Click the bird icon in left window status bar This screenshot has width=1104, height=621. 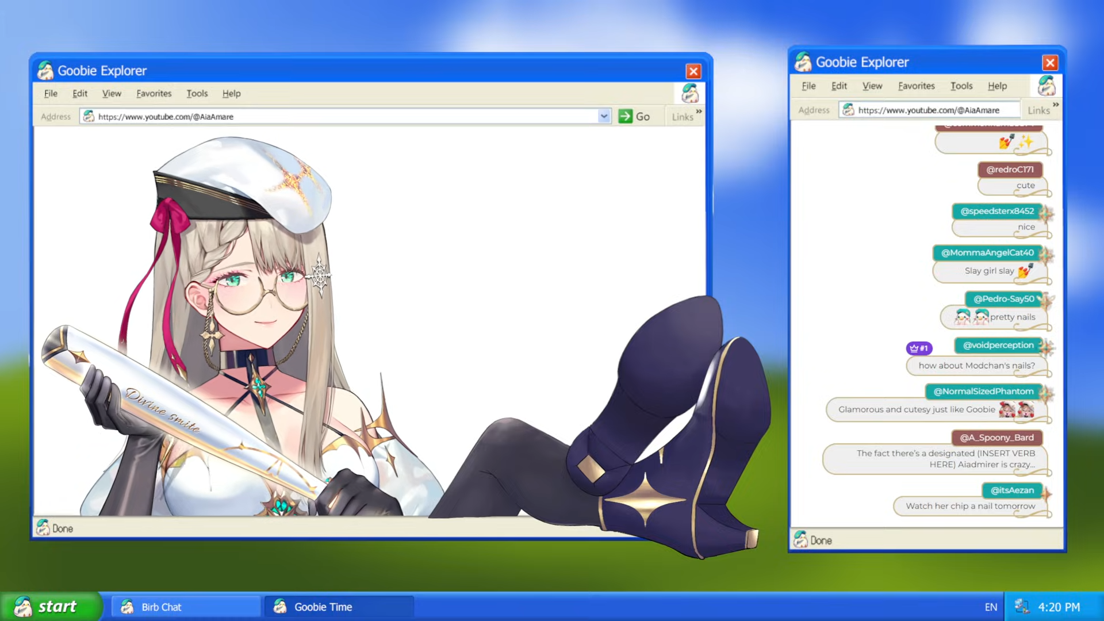tap(43, 528)
